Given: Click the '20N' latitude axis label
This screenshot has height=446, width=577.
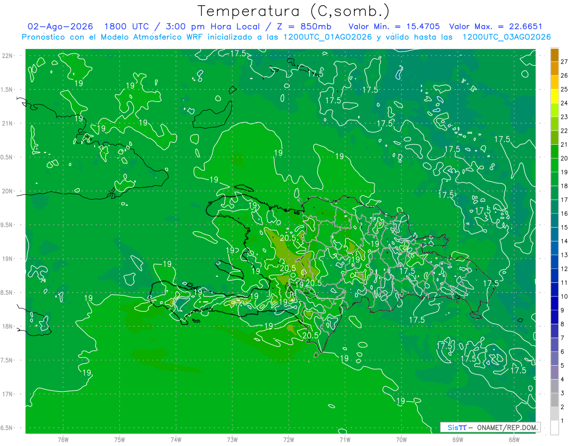Looking at the screenshot, I should pos(7,191).
